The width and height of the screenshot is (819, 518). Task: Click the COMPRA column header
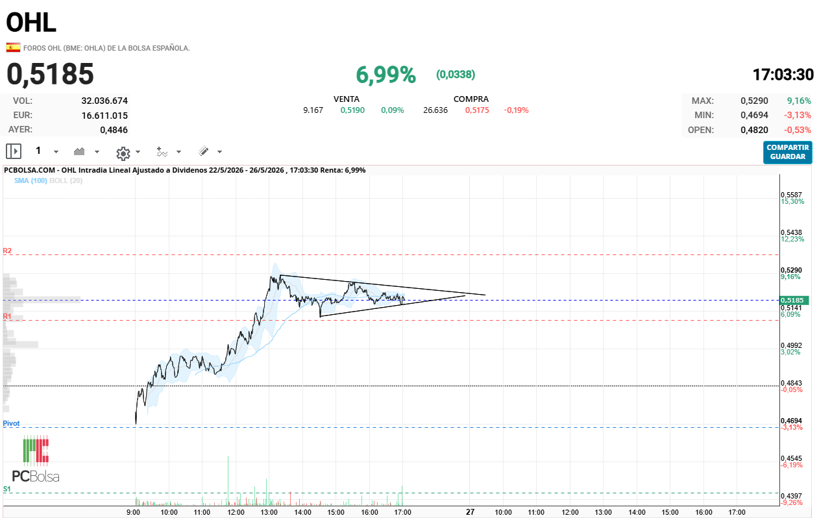[471, 99]
